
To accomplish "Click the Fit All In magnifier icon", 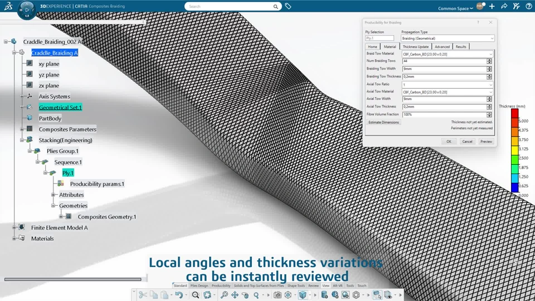I will (196, 294).
